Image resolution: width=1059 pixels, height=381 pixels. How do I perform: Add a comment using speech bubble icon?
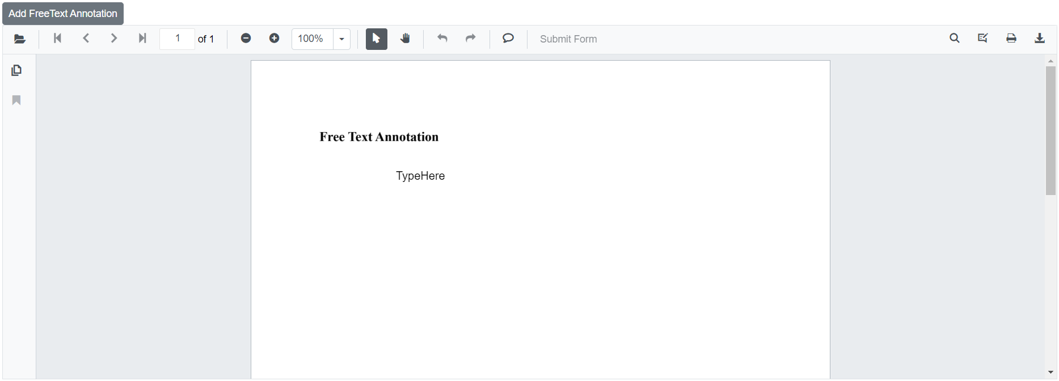click(x=508, y=39)
